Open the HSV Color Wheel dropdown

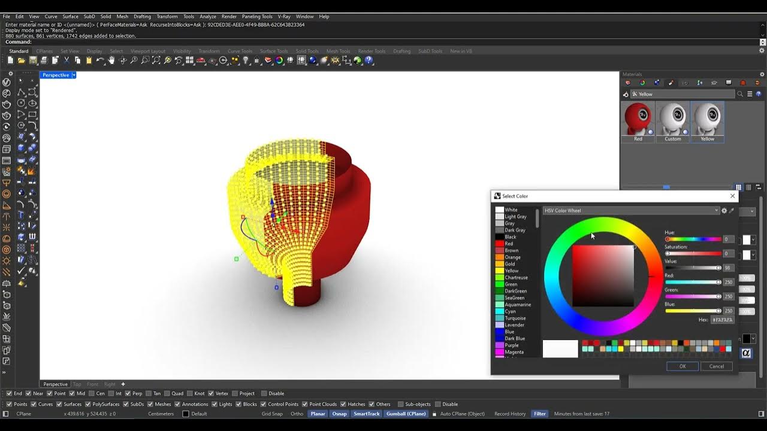(x=717, y=211)
